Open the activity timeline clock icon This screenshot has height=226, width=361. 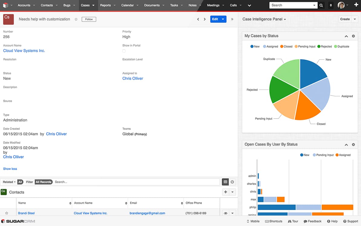click(x=232, y=182)
